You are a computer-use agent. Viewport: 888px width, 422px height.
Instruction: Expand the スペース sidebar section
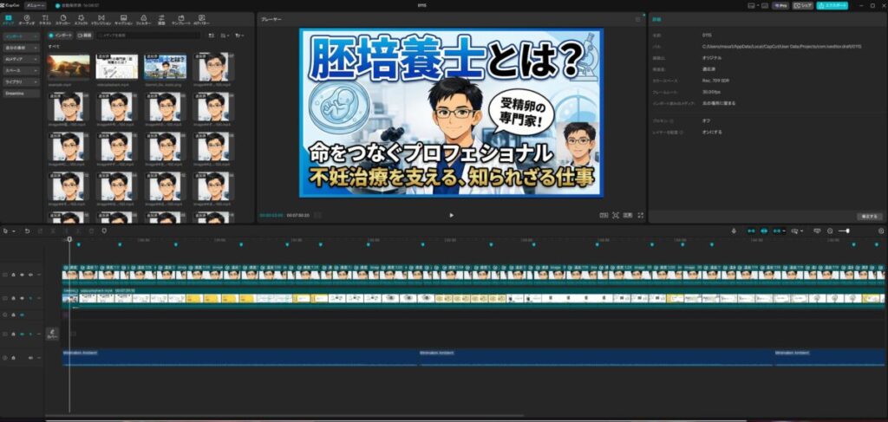(21, 69)
